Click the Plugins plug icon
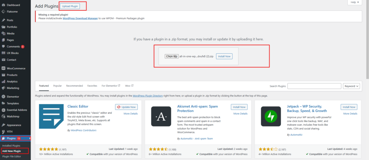 [3, 138]
